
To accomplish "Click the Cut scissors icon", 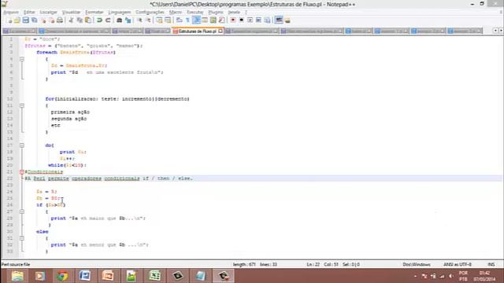I will click(71, 20).
